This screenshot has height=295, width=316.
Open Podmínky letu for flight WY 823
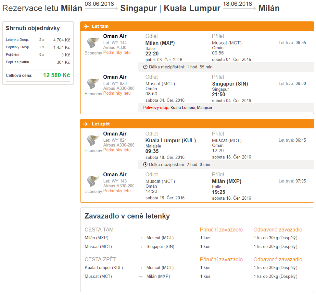[117, 93]
